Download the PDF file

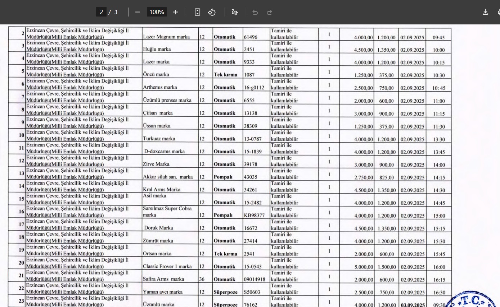coord(485,12)
